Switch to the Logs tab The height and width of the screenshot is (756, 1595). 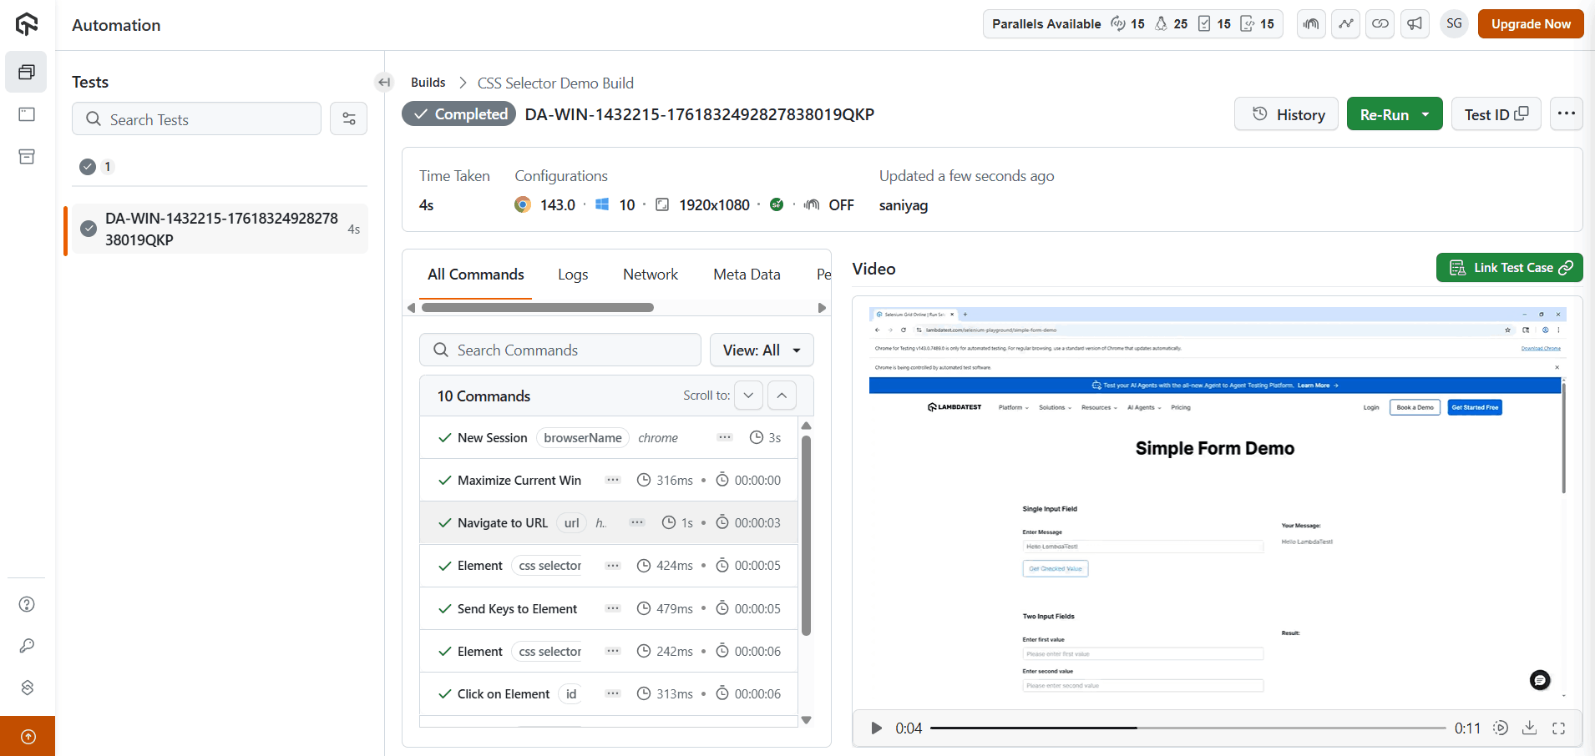click(573, 275)
